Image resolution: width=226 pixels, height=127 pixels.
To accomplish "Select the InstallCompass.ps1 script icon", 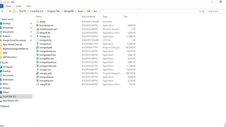I will 38,29.
